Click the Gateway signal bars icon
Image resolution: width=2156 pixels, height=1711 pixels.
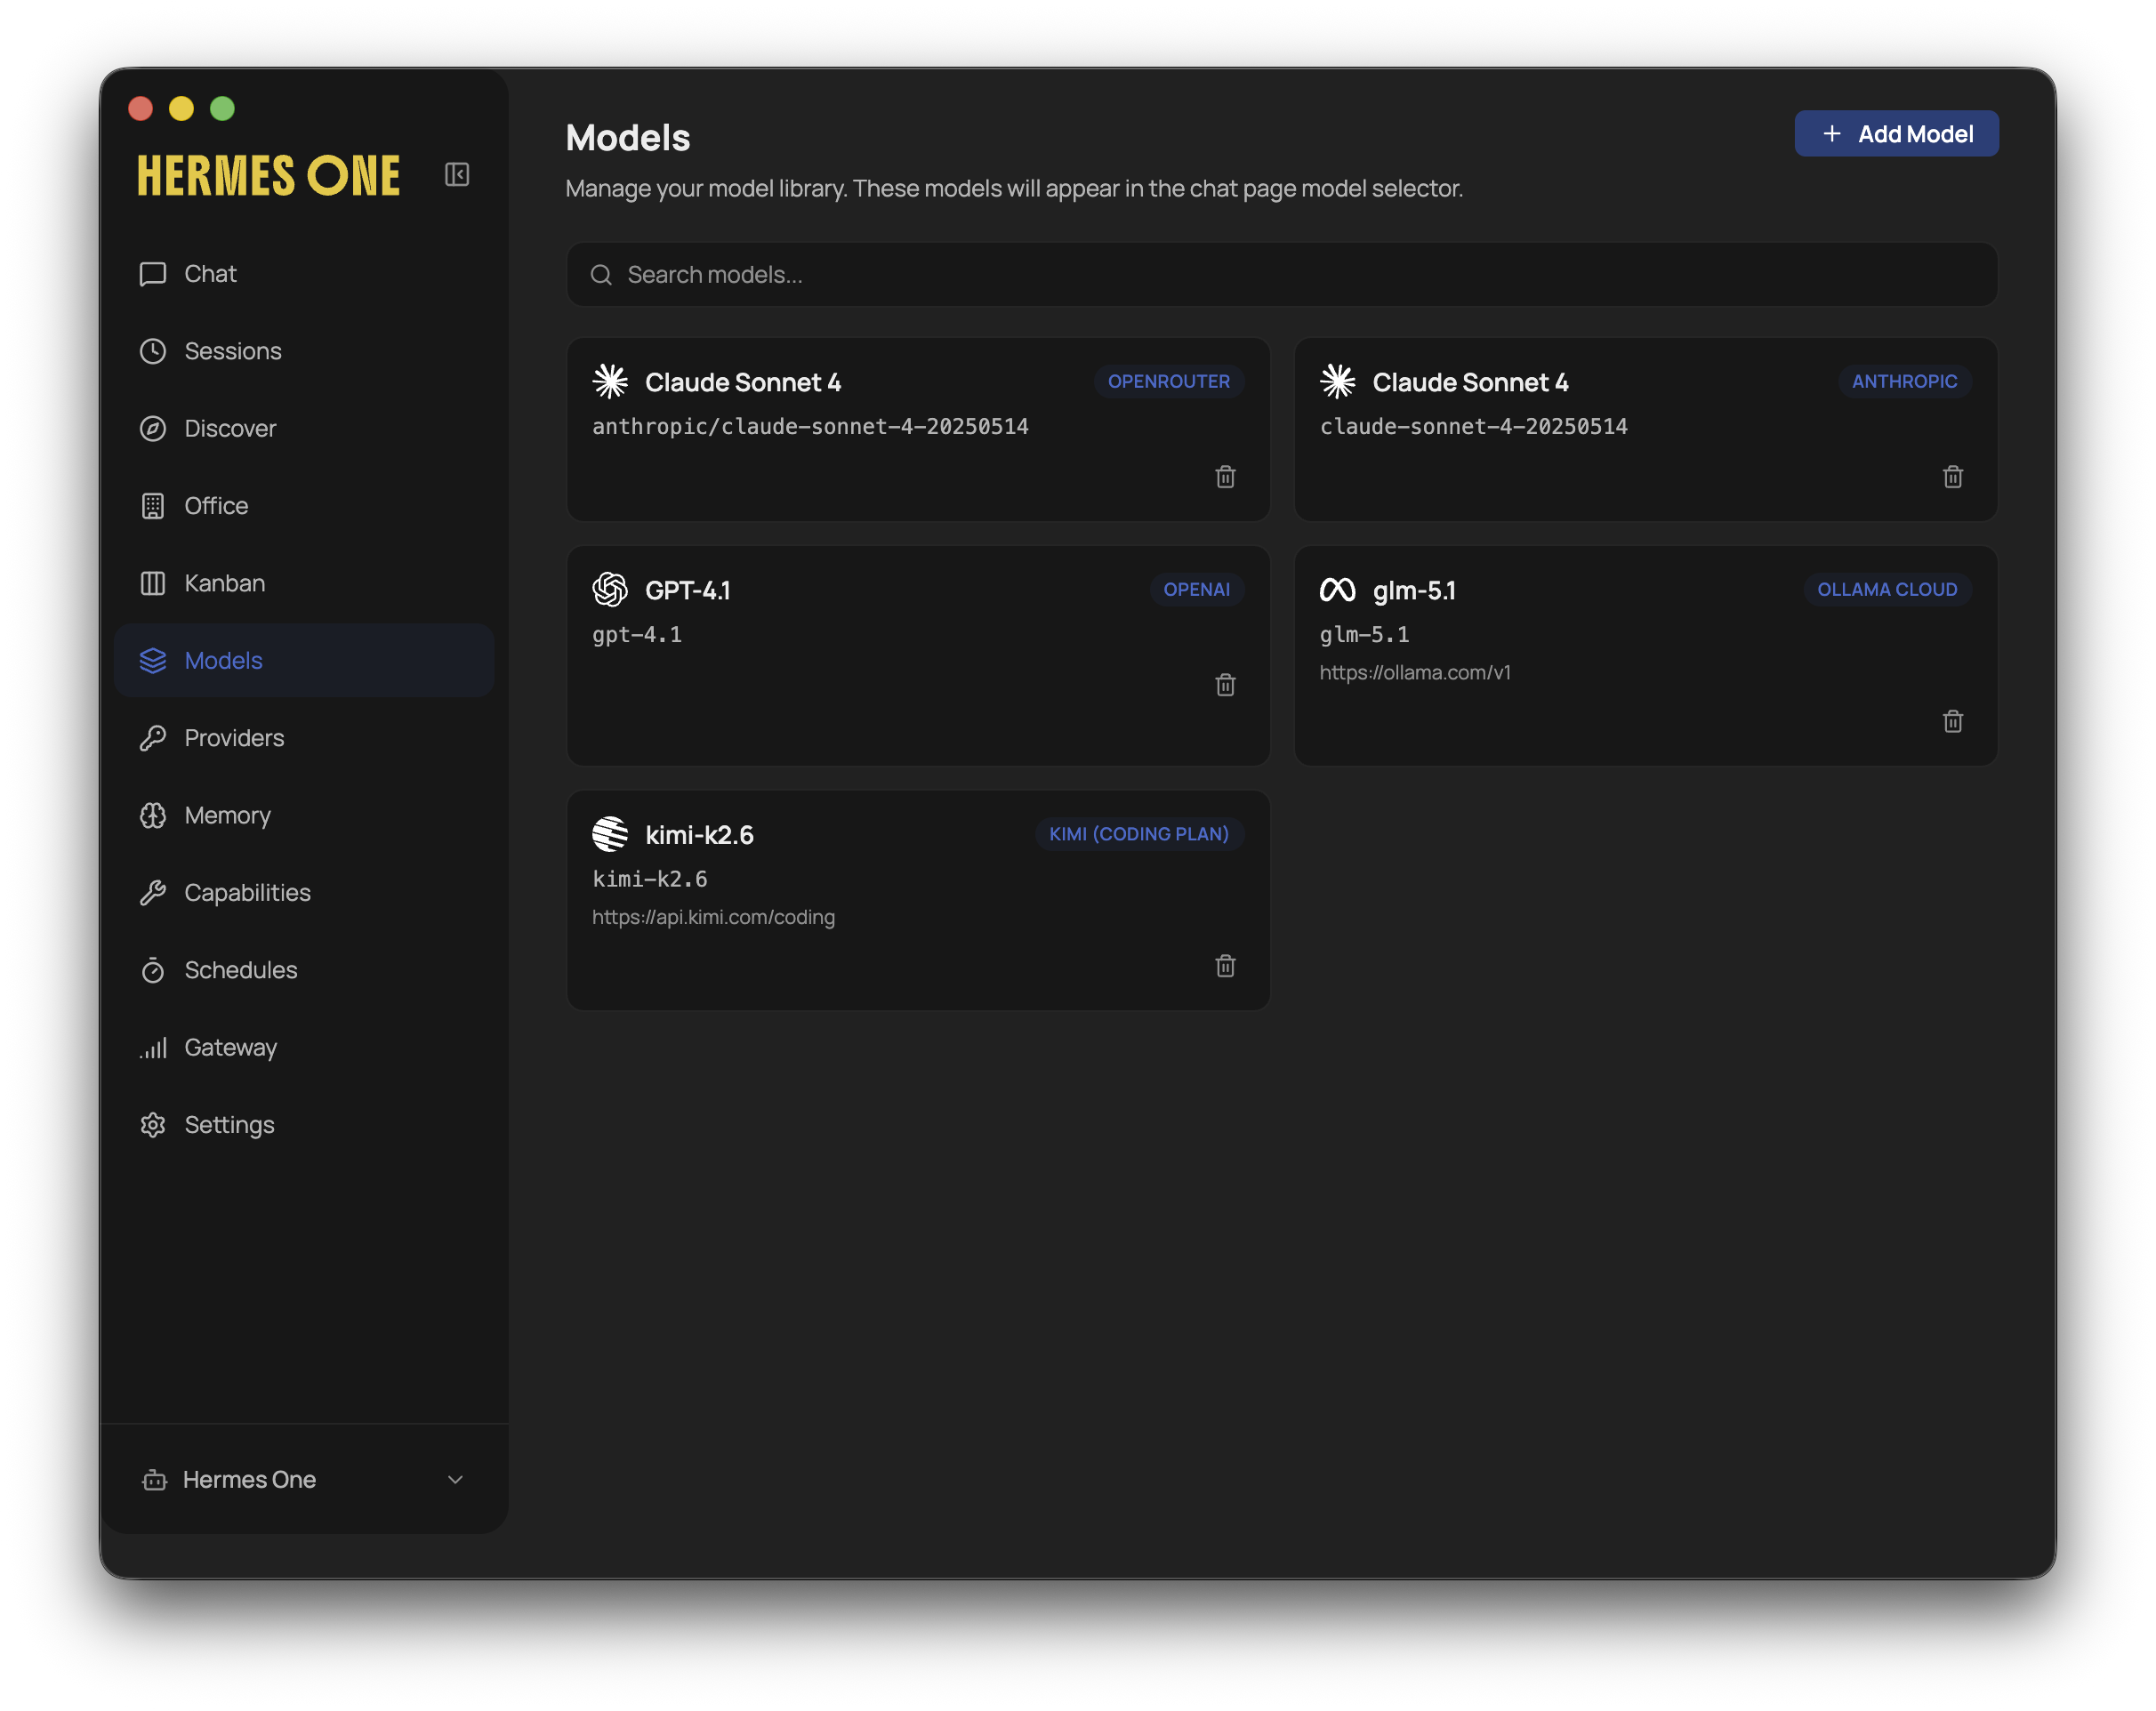point(153,1047)
